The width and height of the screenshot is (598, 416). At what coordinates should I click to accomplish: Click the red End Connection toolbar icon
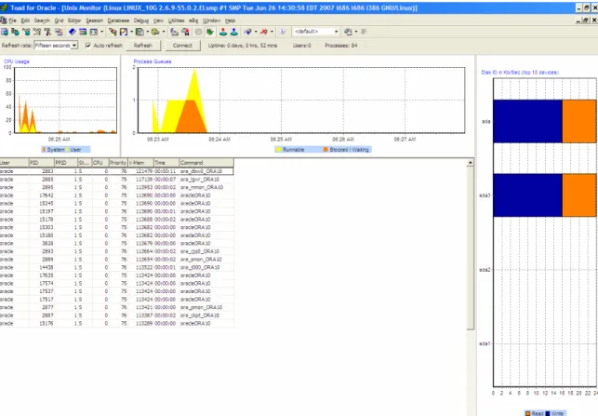click(264, 32)
